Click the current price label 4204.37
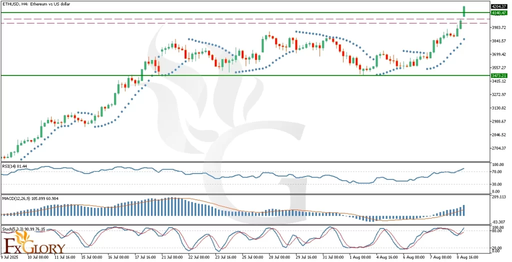Viewport: 512px width, 262px height. click(499, 6)
